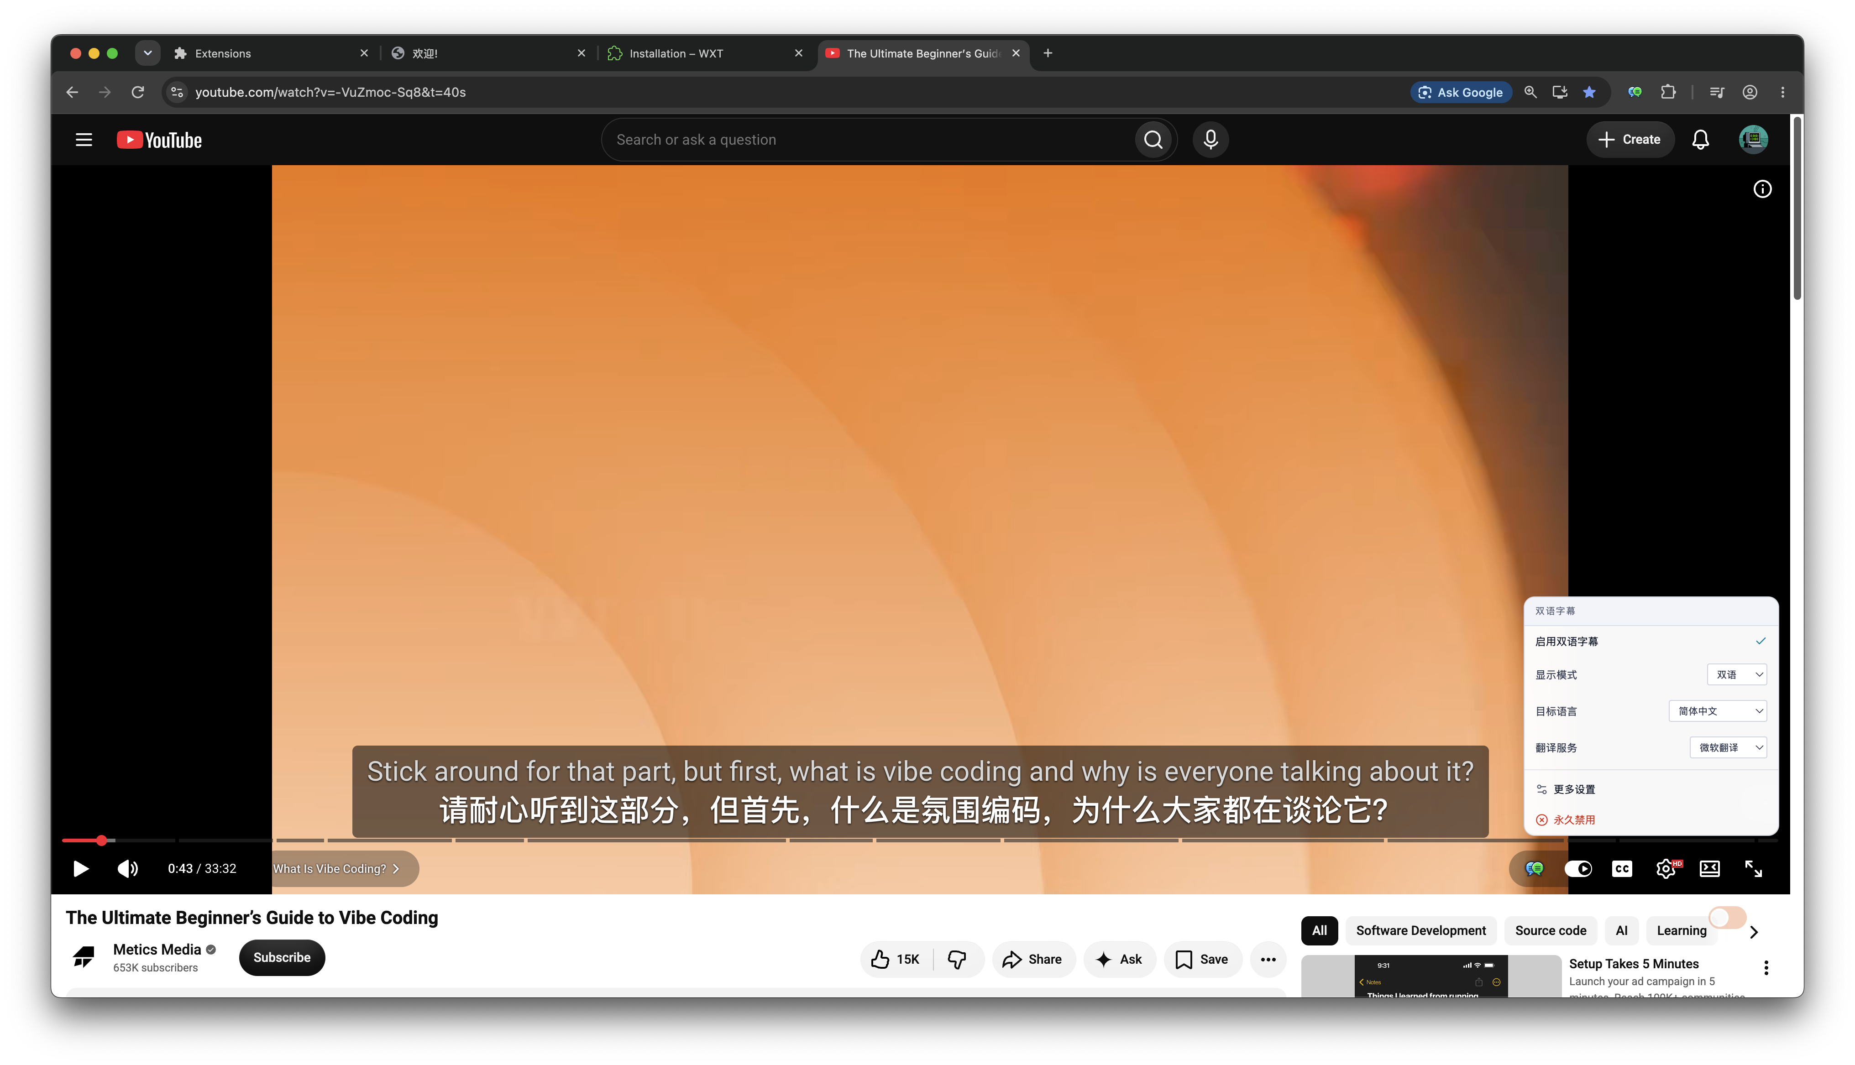The width and height of the screenshot is (1855, 1065).
Task: Dislike the video with thumbs down
Action: [958, 959]
